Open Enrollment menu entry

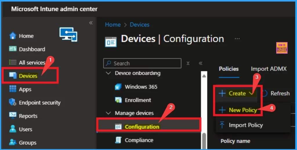[138, 100]
